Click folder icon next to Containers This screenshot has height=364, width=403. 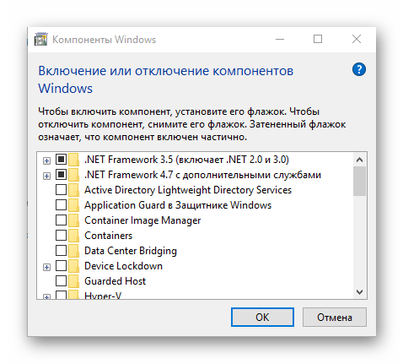[x=74, y=236]
